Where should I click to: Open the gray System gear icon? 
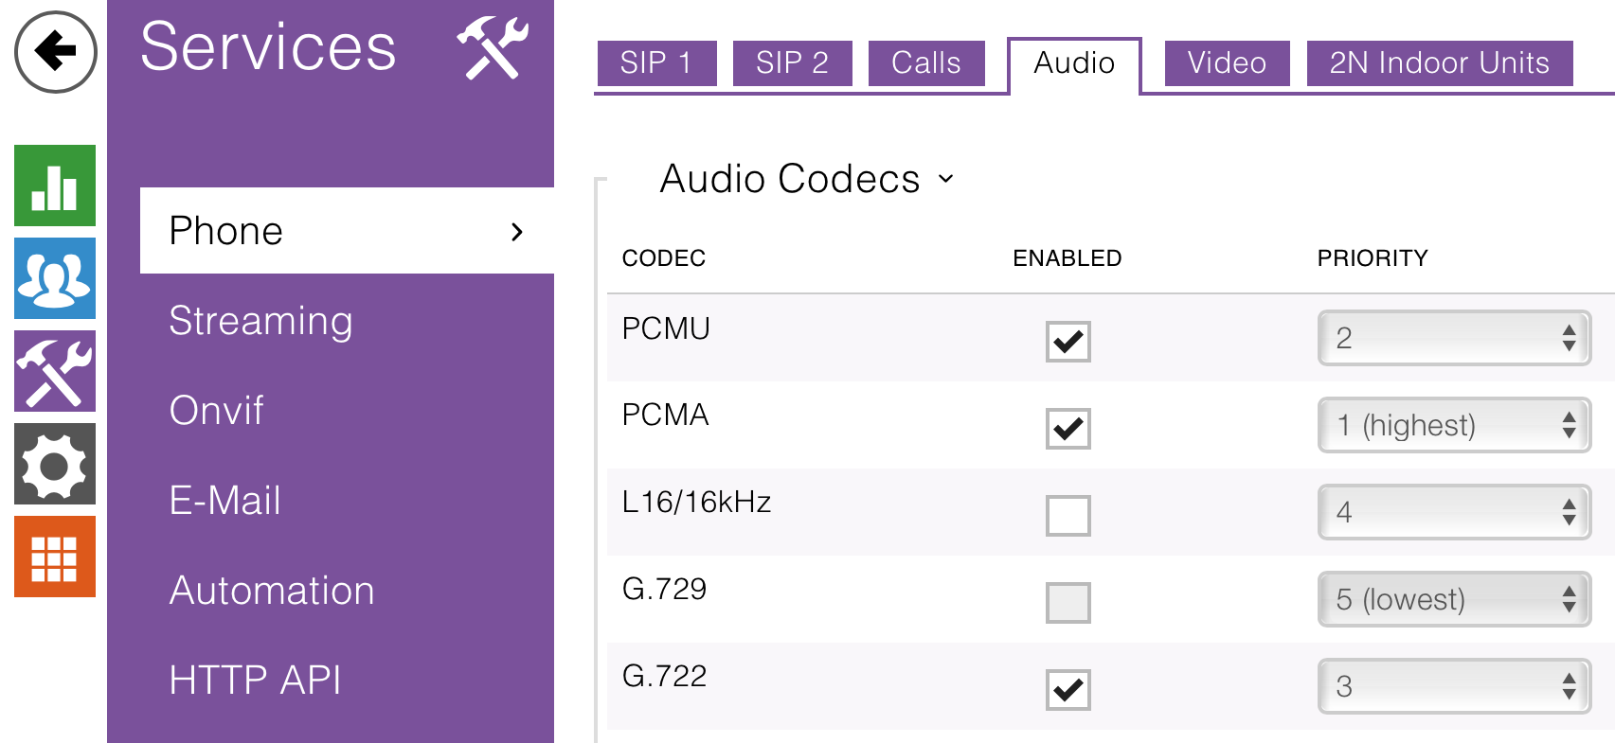tap(55, 464)
